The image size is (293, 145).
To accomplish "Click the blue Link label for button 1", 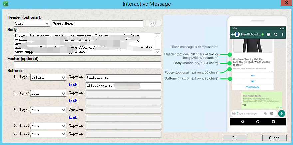I will tap(74, 85).
